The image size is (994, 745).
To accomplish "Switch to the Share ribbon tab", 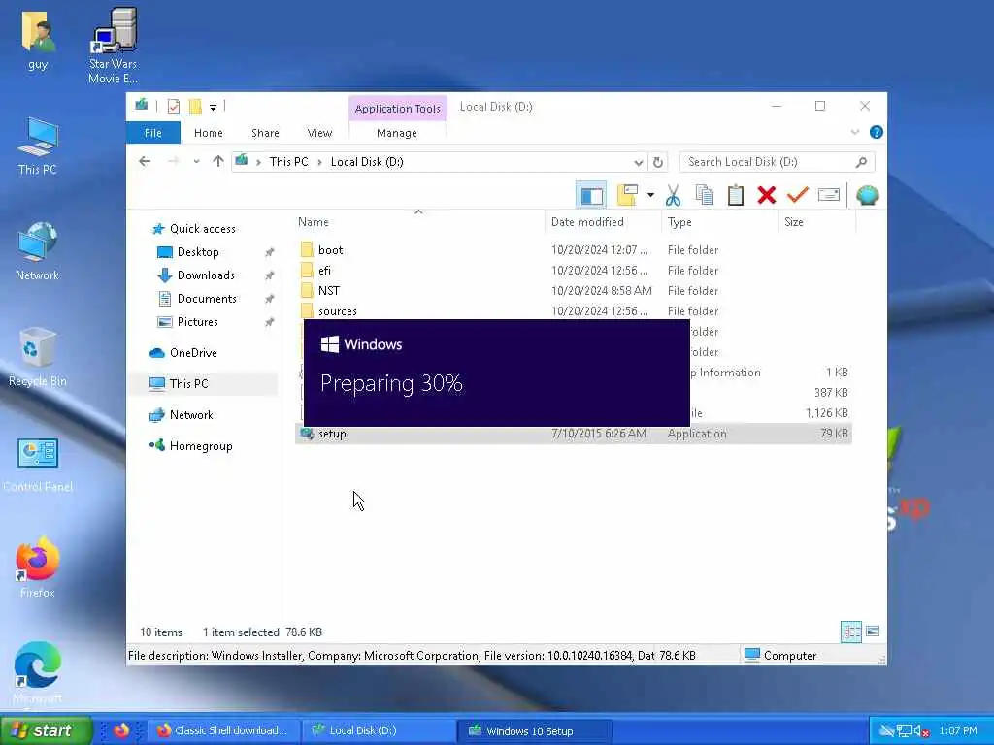I will 265,133.
